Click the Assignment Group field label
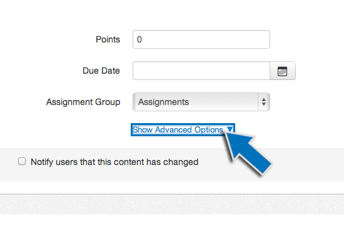Image resolution: width=344 pixels, height=225 pixels. [83, 102]
